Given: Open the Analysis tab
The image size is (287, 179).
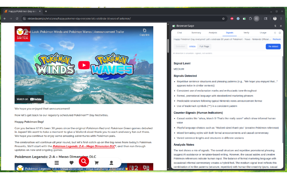Looking at the screenshot, I should tap(213, 33).
